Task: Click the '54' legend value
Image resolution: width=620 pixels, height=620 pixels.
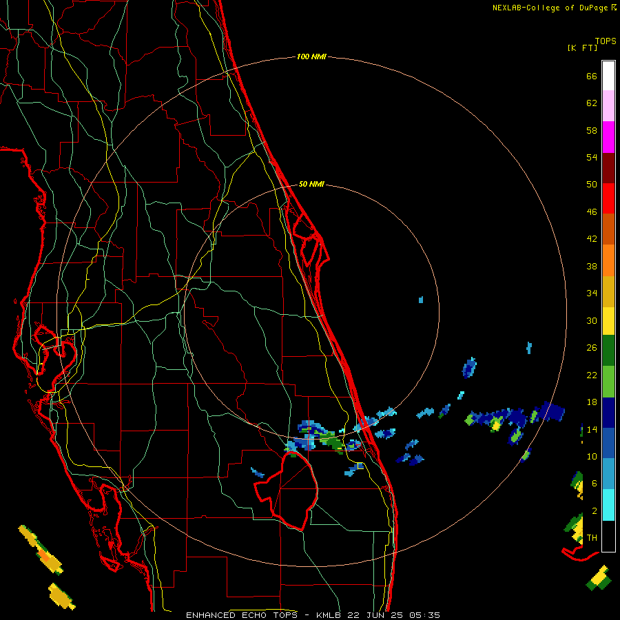Action: click(592, 157)
